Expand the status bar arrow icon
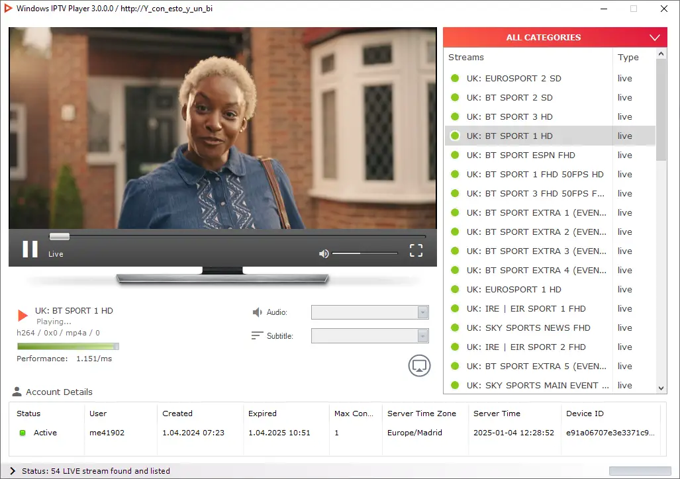This screenshot has width=680, height=479. 13,471
